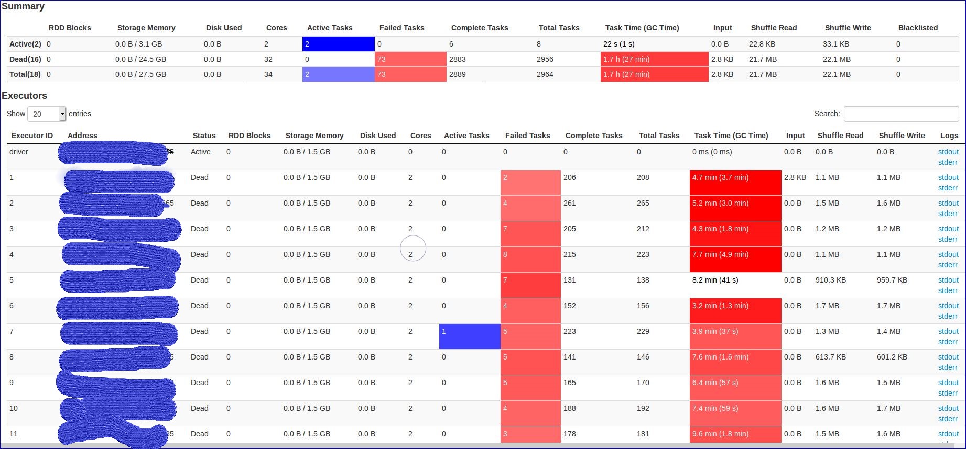Open stdout log for executor 3
This screenshot has height=449, width=966.
(948, 229)
